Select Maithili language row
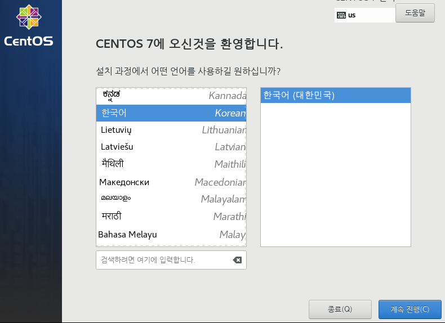The width and height of the screenshot is (445, 323). (171, 164)
